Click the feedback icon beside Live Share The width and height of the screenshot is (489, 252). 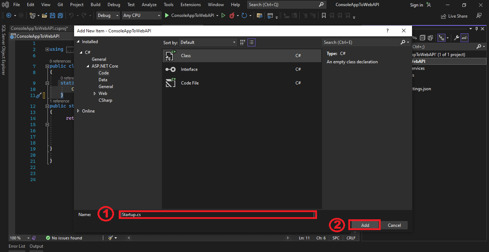(x=479, y=16)
